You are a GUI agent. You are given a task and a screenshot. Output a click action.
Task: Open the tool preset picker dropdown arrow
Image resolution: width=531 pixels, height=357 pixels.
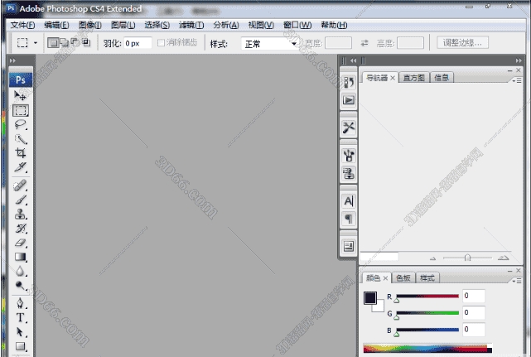36,43
